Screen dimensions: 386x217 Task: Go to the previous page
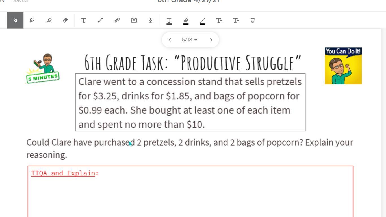pos(170,40)
